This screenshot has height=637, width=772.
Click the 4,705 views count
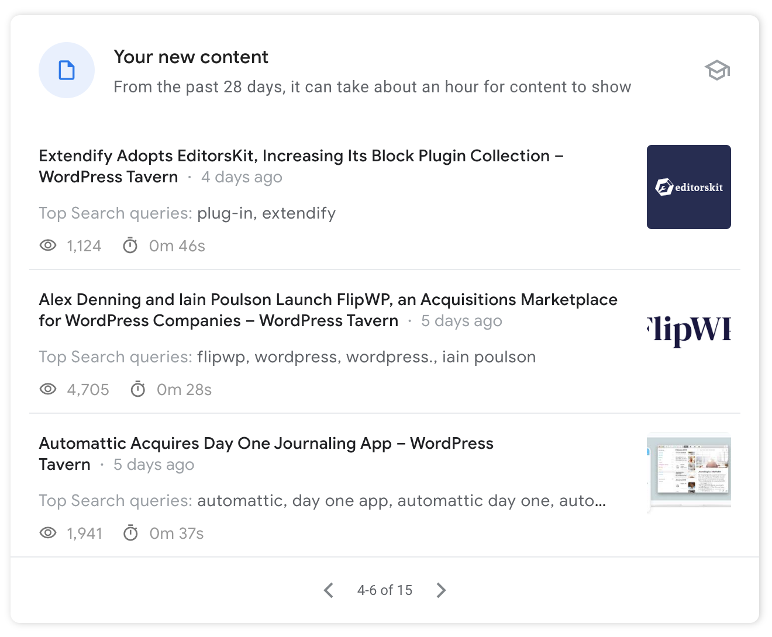pyautogui.click(x=88, y=390)
